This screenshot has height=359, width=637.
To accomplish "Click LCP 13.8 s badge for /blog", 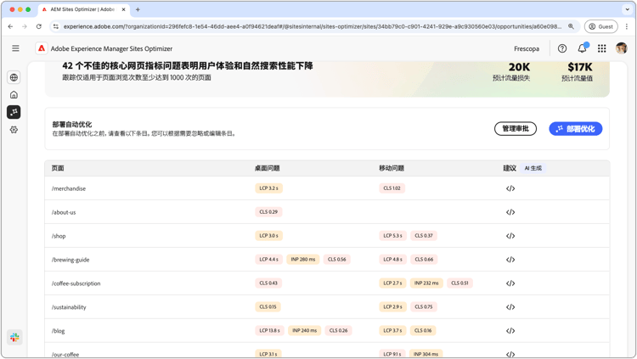I will tap(269, 331).
